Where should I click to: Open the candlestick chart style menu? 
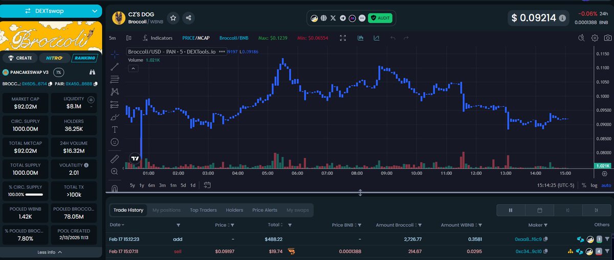click(x=128, y=38)
